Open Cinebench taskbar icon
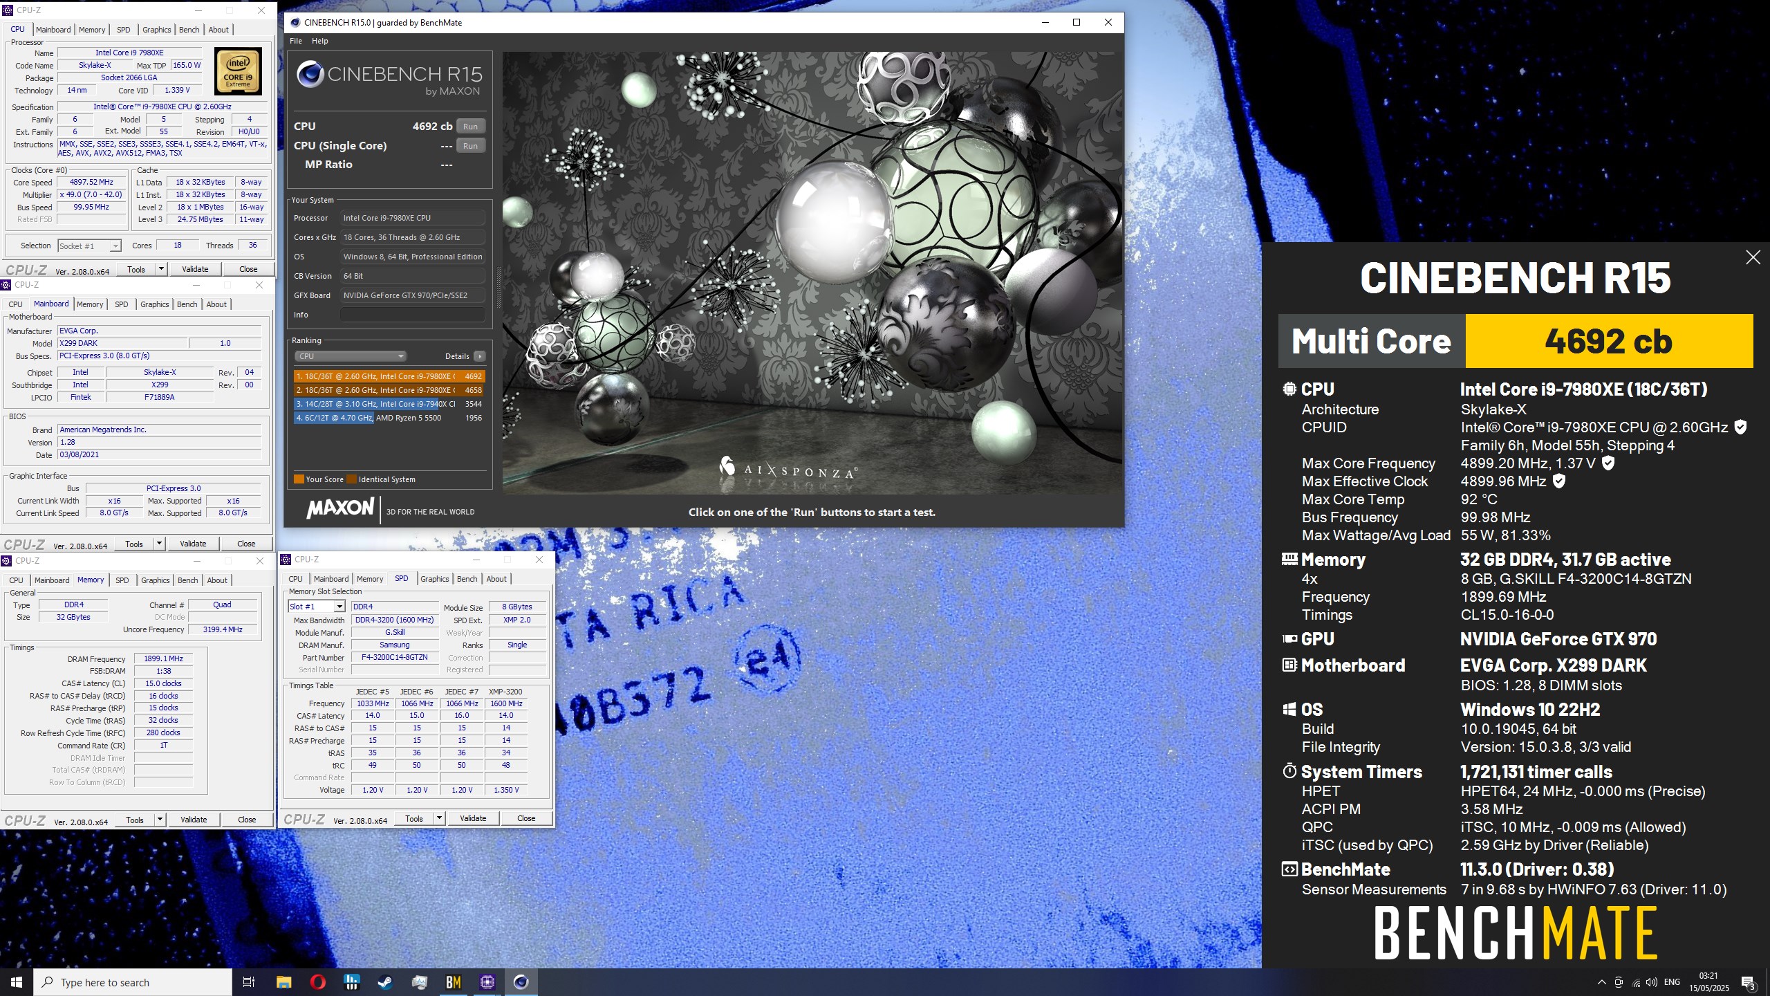This screenshot has width=1770, height=996. [521, 982]
